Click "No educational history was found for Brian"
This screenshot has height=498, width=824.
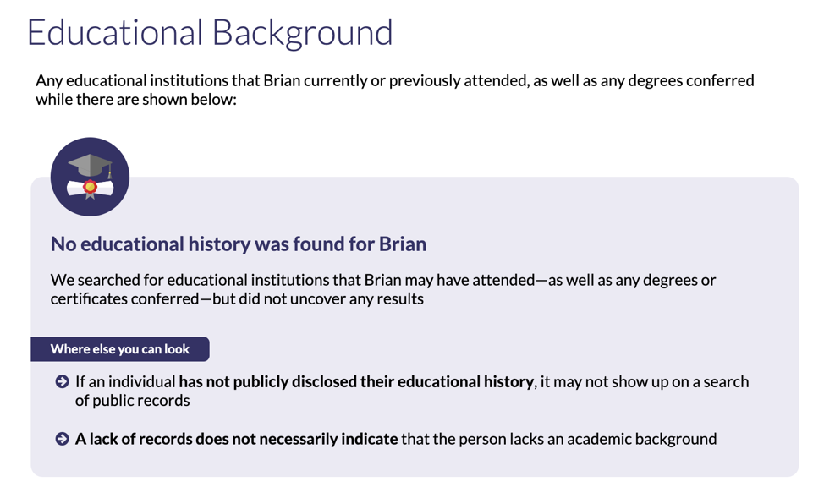point(238,244)
